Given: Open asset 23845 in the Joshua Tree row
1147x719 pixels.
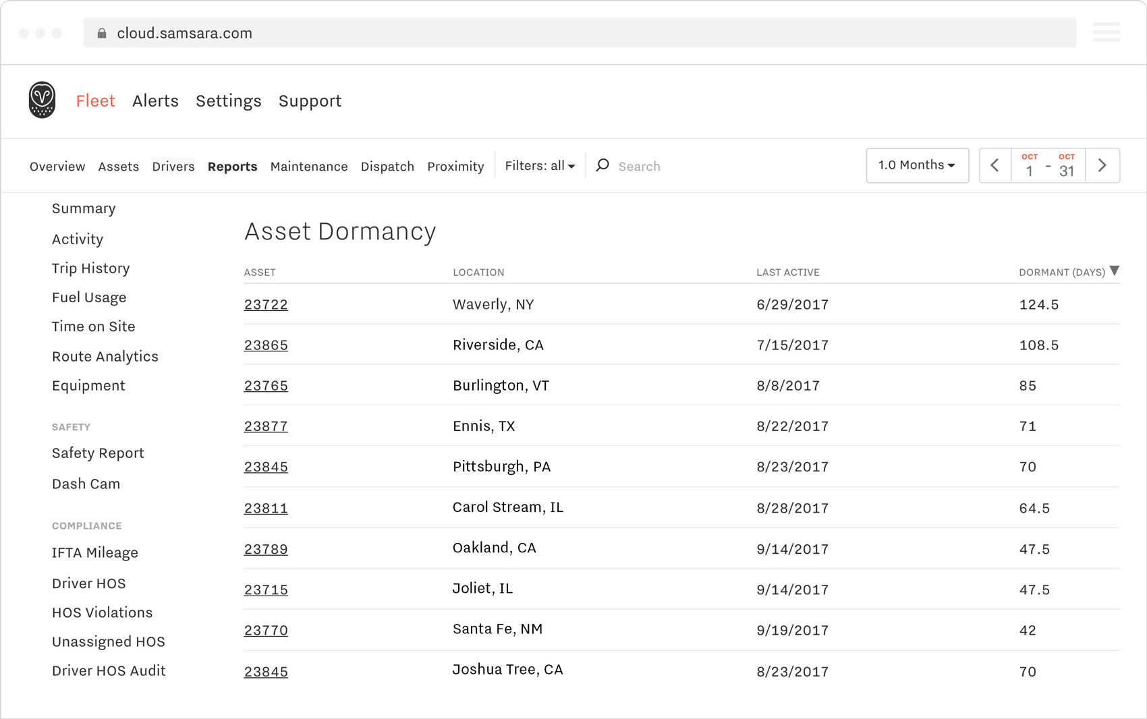Looking at the screenshot, I should (266, 672).
